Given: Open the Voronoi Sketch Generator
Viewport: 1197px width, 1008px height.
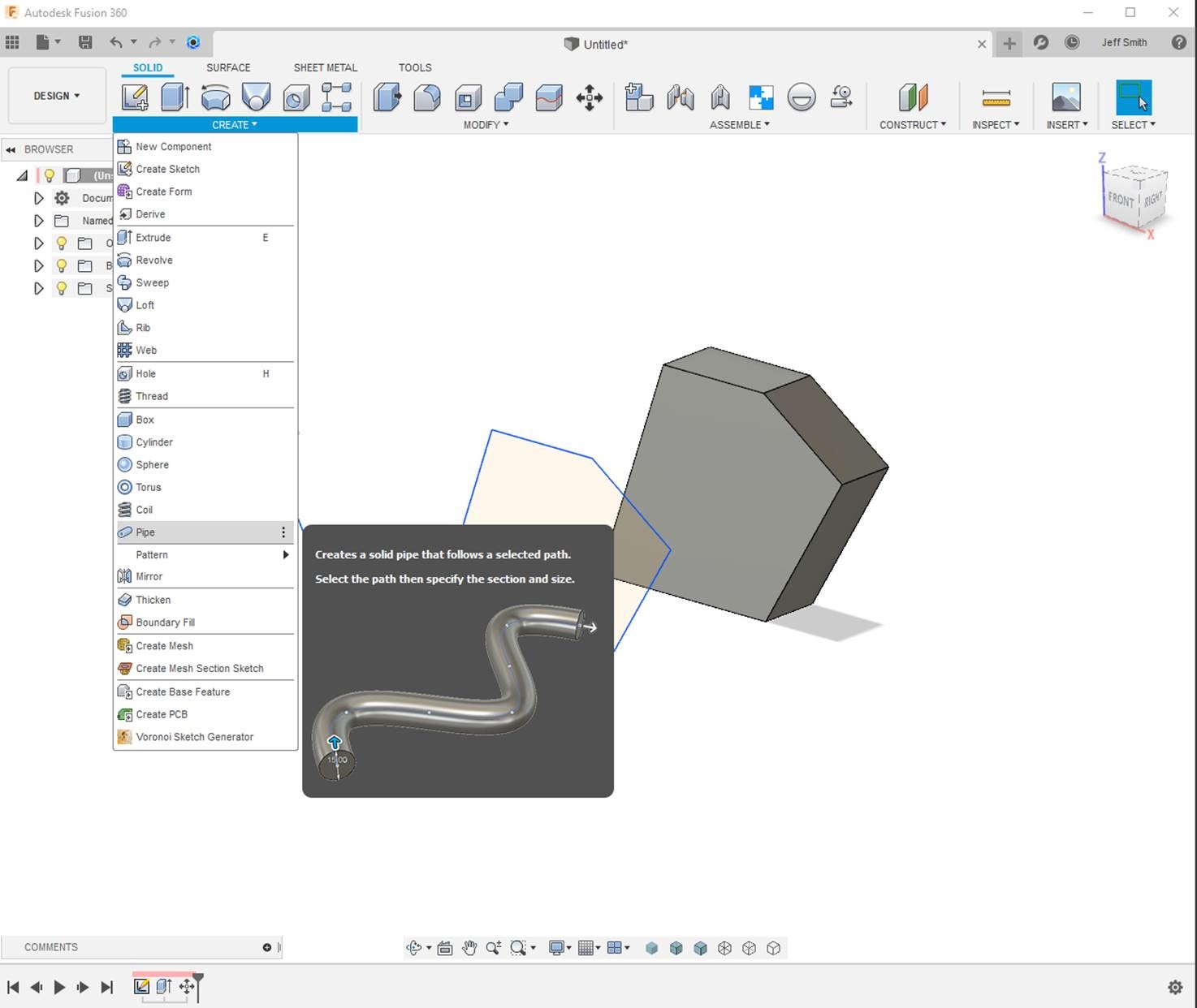Looking at the screenshot, I should tap(194, 736).
